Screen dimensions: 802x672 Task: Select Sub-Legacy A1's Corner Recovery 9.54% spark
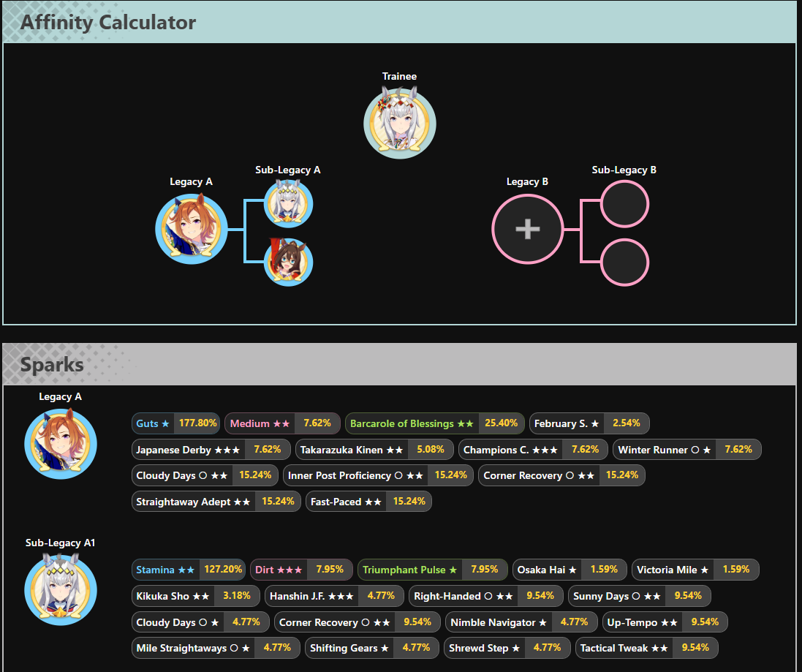358,622
